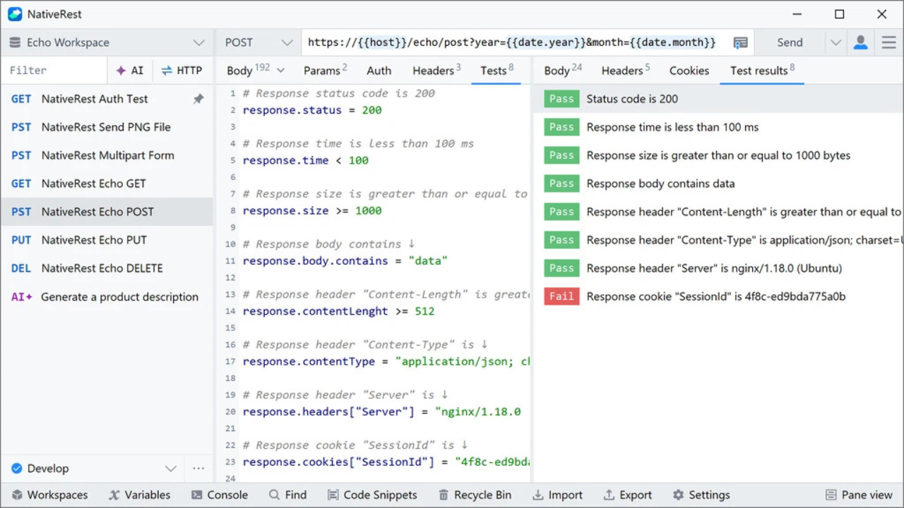Screen dimensions: 904x508
Task: Toggle the Pane view layout
Action: [x=859, y=495]
